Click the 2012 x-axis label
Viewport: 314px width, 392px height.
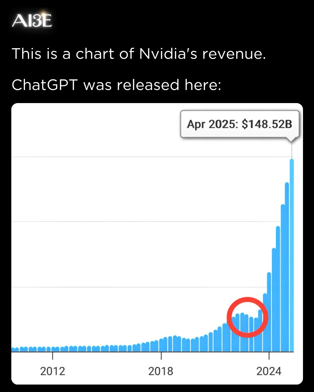[x=53, y=371]
